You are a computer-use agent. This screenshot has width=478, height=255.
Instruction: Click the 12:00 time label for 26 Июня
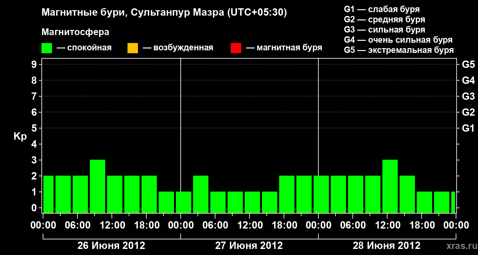(x=112, y=225)
